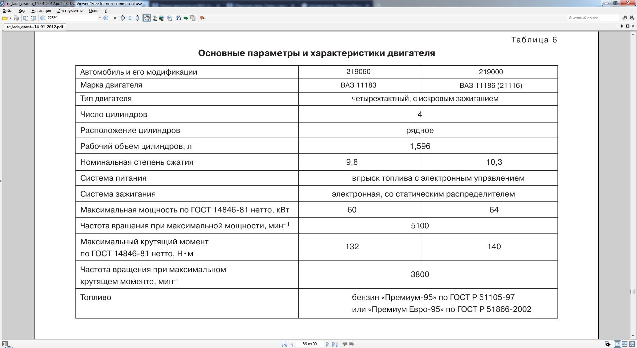
Task: Click the vertical scrollbar thumb
Action: click(633, 292)
